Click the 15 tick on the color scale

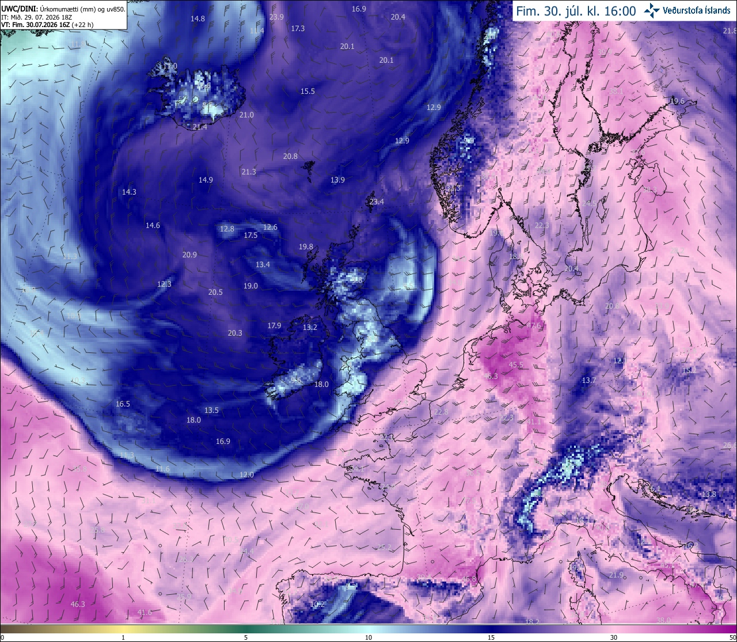pos(491,637)
